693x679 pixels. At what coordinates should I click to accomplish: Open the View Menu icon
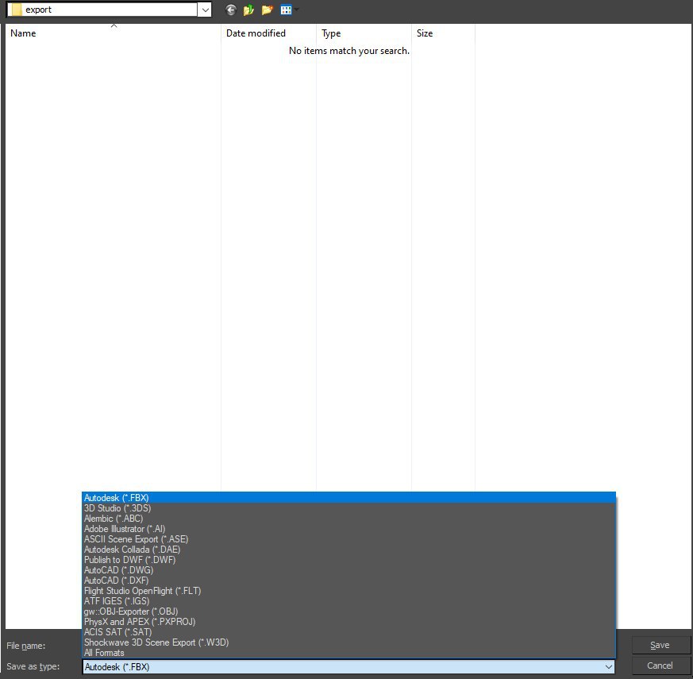(x=287, y=10)
